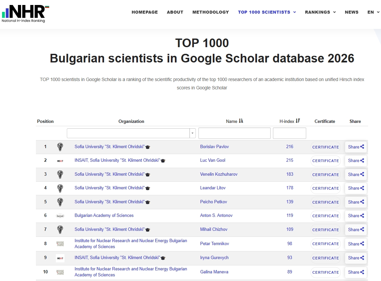Open certificate for Peicho Petkov
This screenshot has height=281, width=381.
325,202
